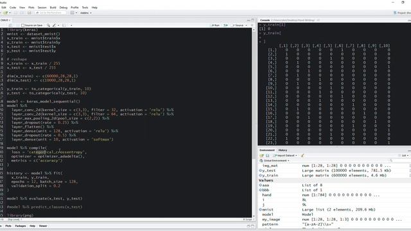This screenshot has height=231, width=411.
Task: Minimize the bottom-left pane
Action: [x=249, y=226]
